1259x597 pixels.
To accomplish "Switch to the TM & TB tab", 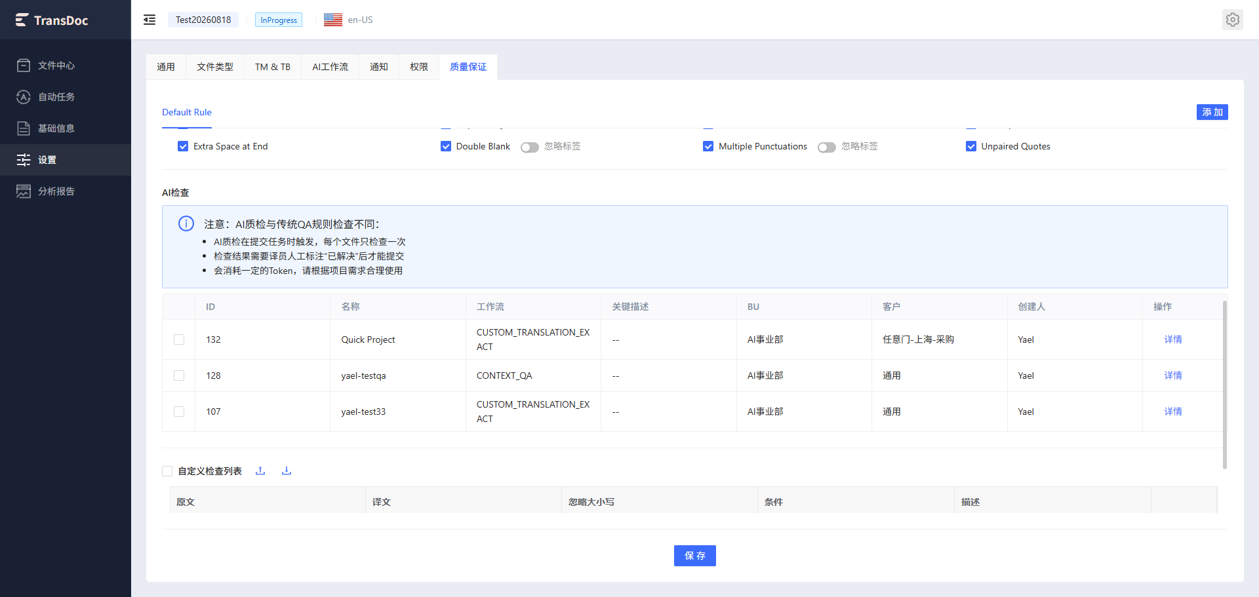I will (273, 67).
